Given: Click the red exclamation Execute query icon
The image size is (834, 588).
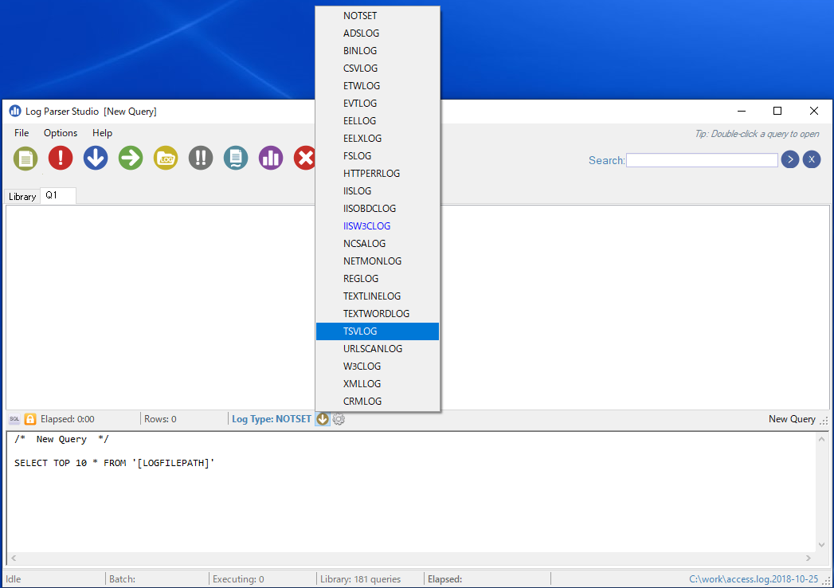Looking at the screenshot, I should 61,158.
